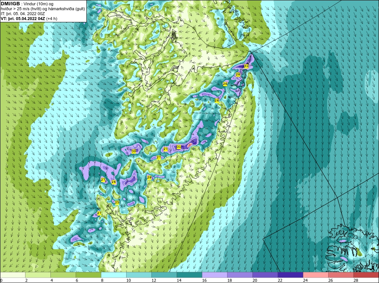Image resolution: width=379 pixels, height=283 pixels.
Task: Click the legend tick number 28
Action: (356, 280)
